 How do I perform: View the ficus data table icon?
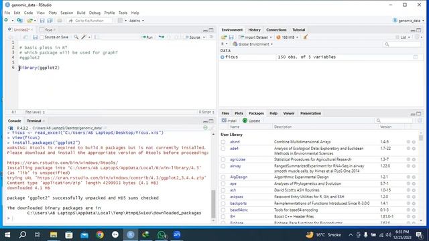(416, 57)
